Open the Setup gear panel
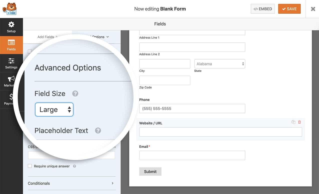This screenshot has width=319, height=194. [x=11, y=27]
